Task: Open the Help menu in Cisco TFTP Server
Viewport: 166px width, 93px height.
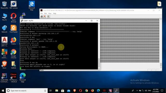Action: [x=54, y=13]
